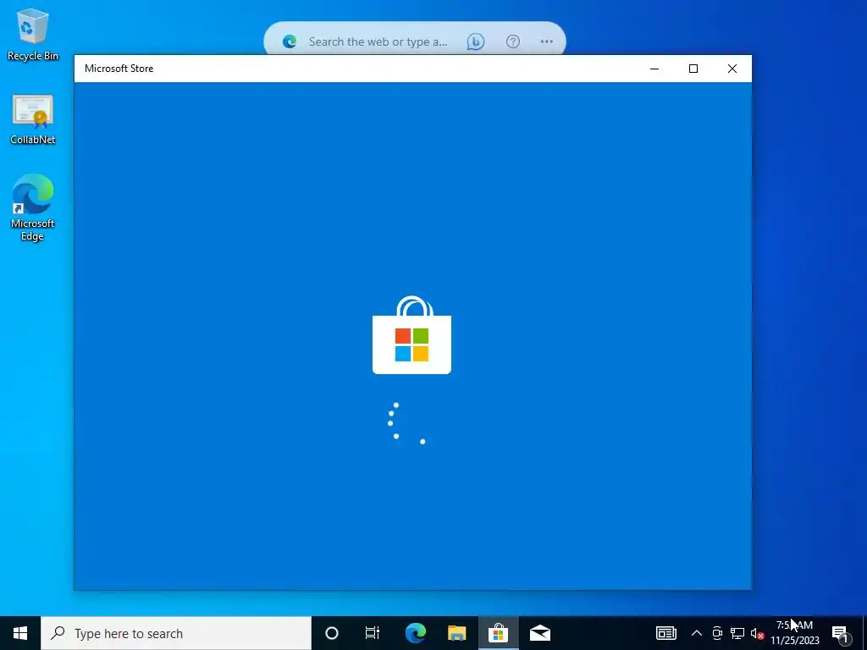Image resolution: width=867 pixels, height=650 pixels.
Task: Launch Microsoft Edge from the taskbar
Action: (415, 633)
